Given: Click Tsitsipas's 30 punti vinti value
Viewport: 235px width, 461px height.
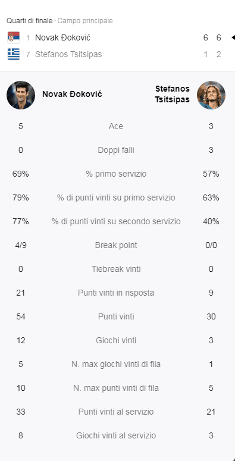Looking at the screenshot, I should click(211, 316).
